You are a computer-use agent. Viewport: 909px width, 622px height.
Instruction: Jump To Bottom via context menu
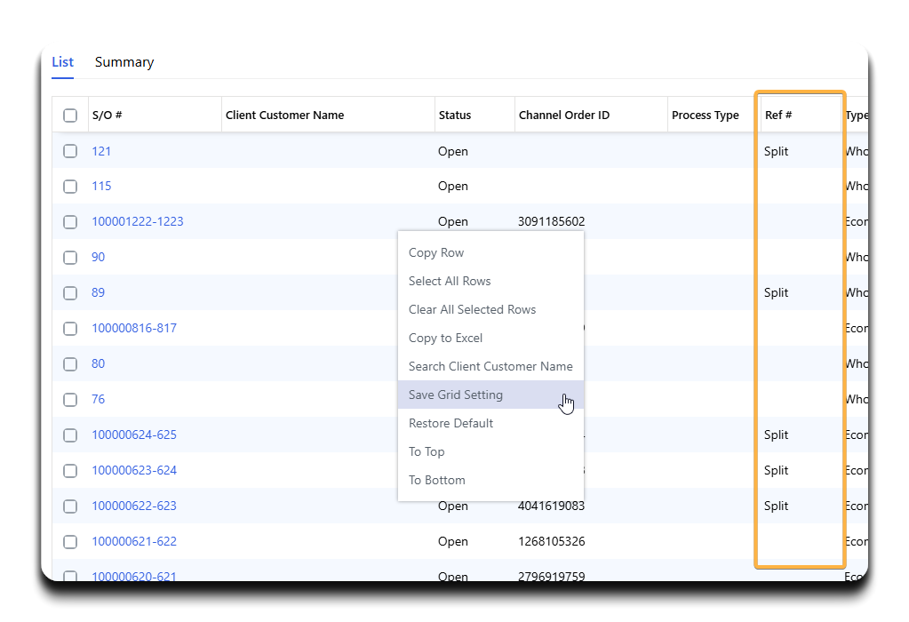coord(436,481)
